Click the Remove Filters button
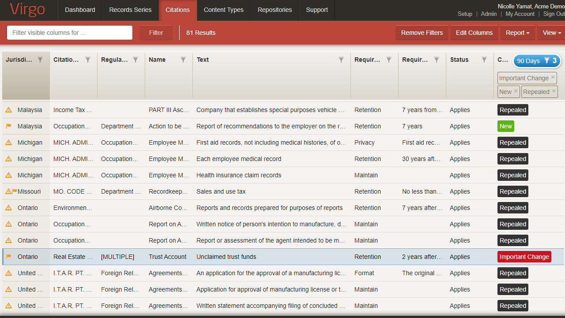 (422, 33)
